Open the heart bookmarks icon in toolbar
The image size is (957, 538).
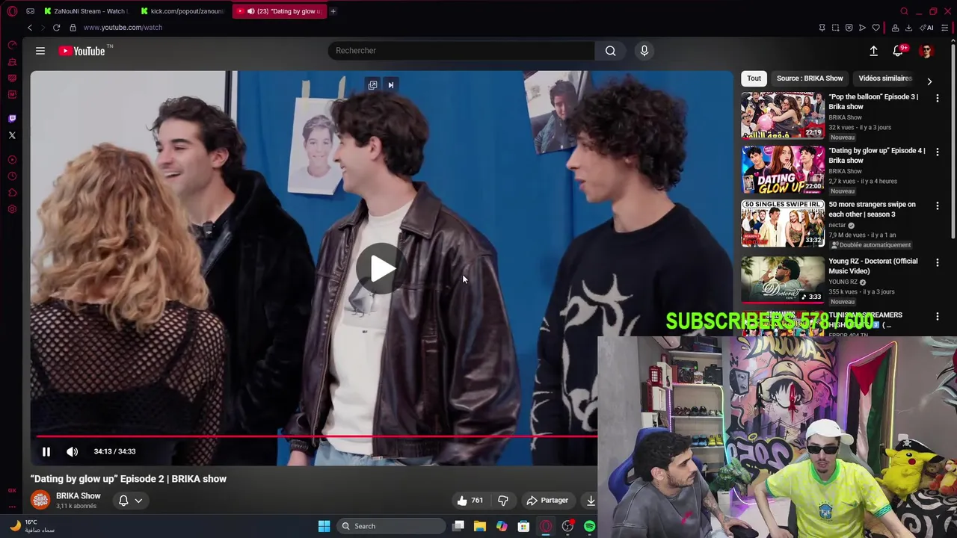click(x=876, y=28)
